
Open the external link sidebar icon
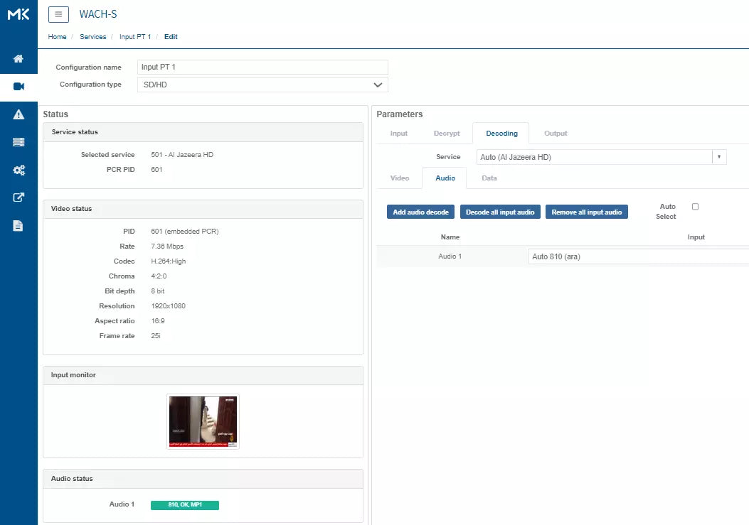point(18,197)
